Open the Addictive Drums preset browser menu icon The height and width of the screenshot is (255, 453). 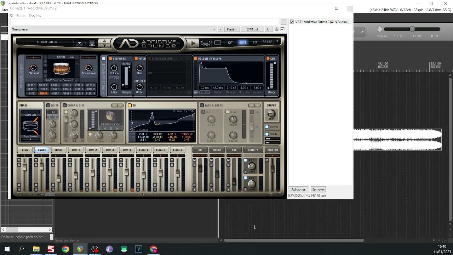click(x=79, y=42)
